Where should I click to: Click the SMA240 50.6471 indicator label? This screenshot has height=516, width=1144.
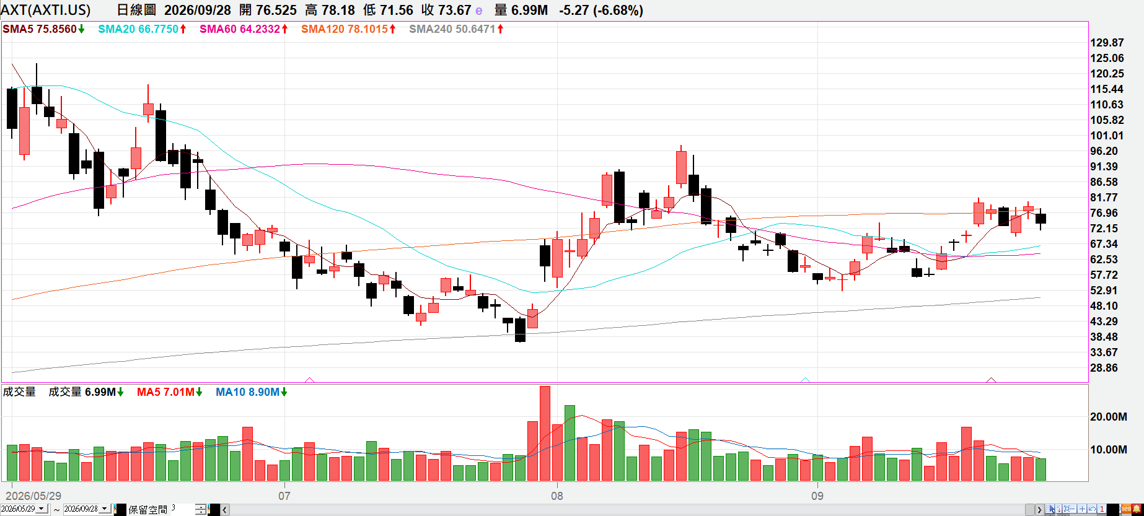coord(456,29)
